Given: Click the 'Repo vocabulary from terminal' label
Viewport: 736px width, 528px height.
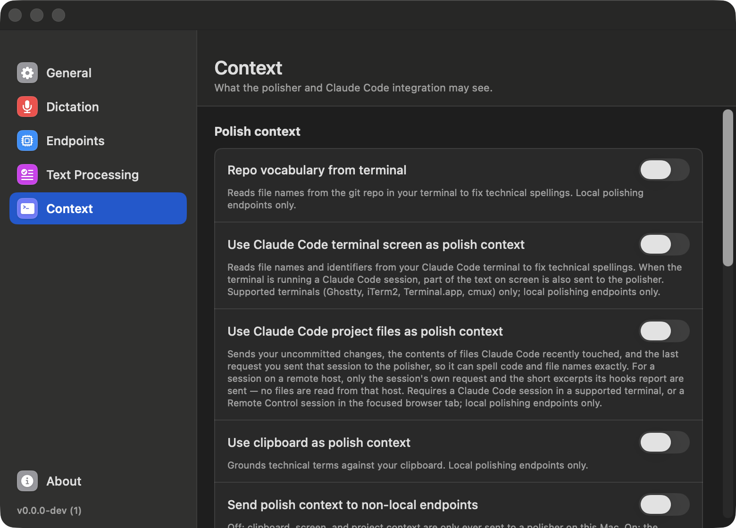Looking at the screenshot, I should coord(317,170).
